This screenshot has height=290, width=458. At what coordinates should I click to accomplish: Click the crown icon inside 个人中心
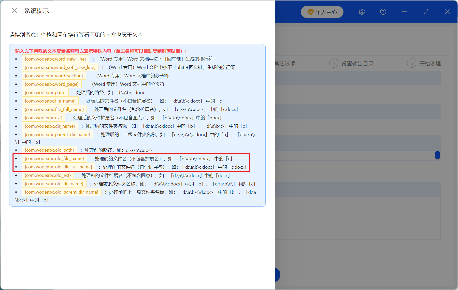(x=310, y=12)
